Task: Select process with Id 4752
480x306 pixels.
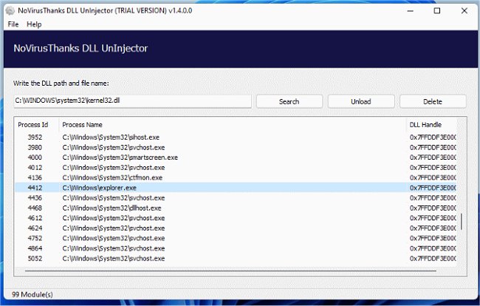Action: pyautogui.click(x=236, y=238)
